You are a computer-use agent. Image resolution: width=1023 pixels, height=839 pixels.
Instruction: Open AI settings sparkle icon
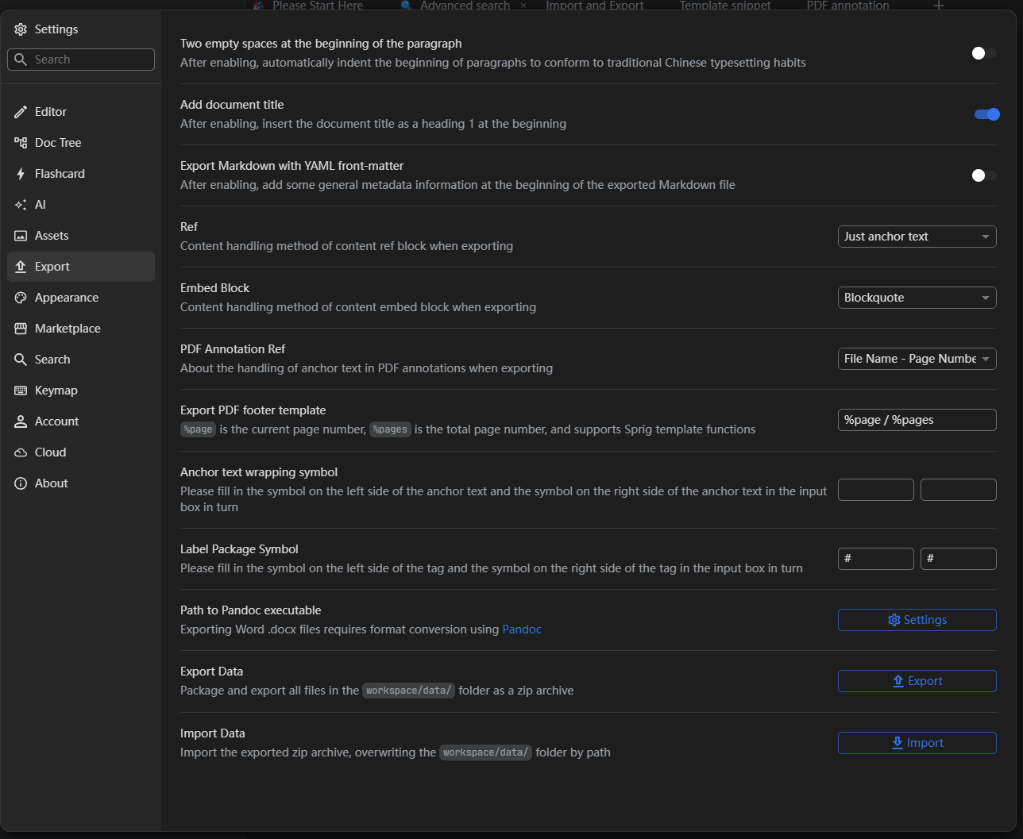click(x=21, y=205)
